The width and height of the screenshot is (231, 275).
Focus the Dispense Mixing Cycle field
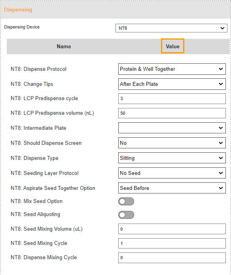point(172,258)
